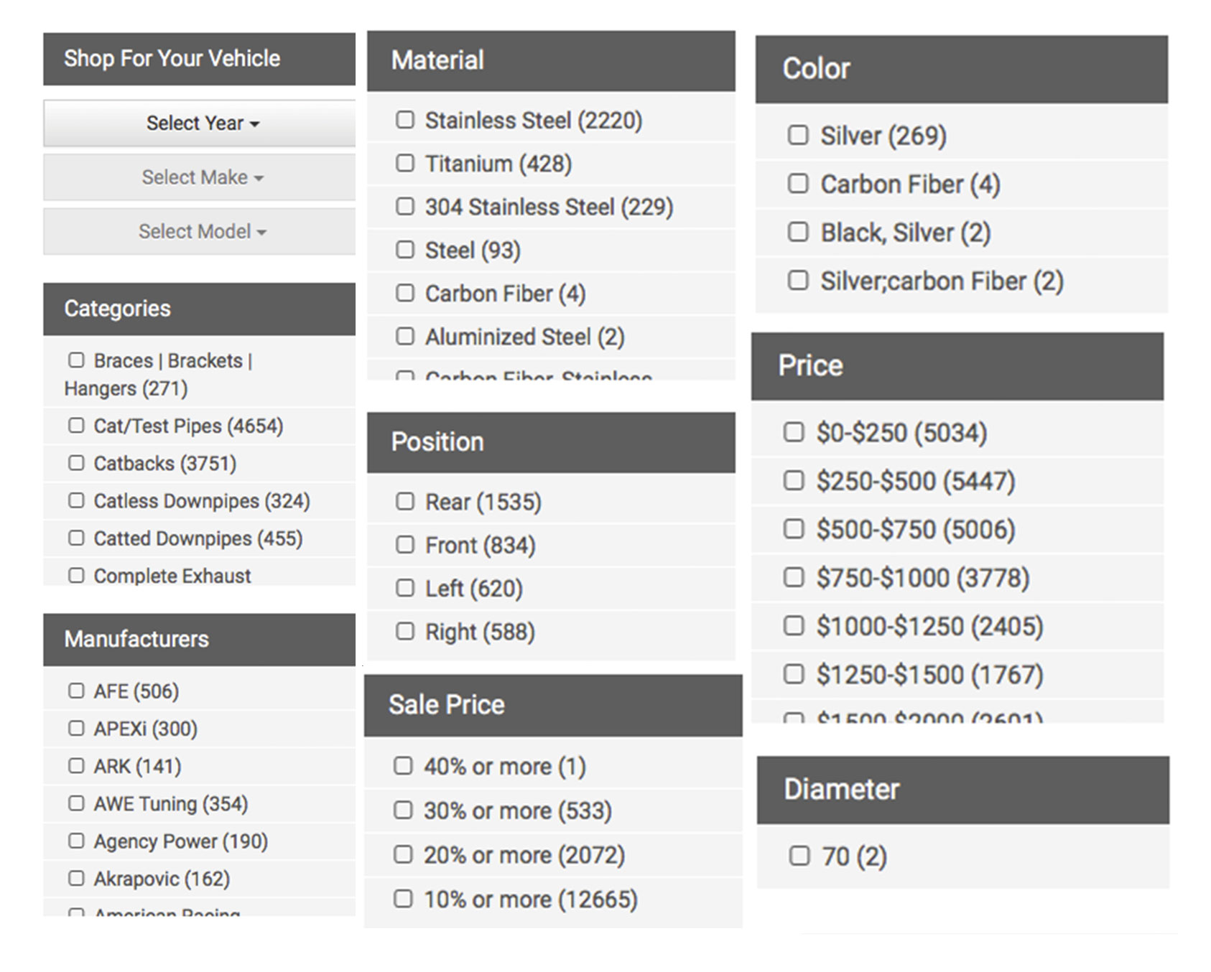
Task: Select the Carbon Fiber color checkbox
Action: (x=798, y=184)
